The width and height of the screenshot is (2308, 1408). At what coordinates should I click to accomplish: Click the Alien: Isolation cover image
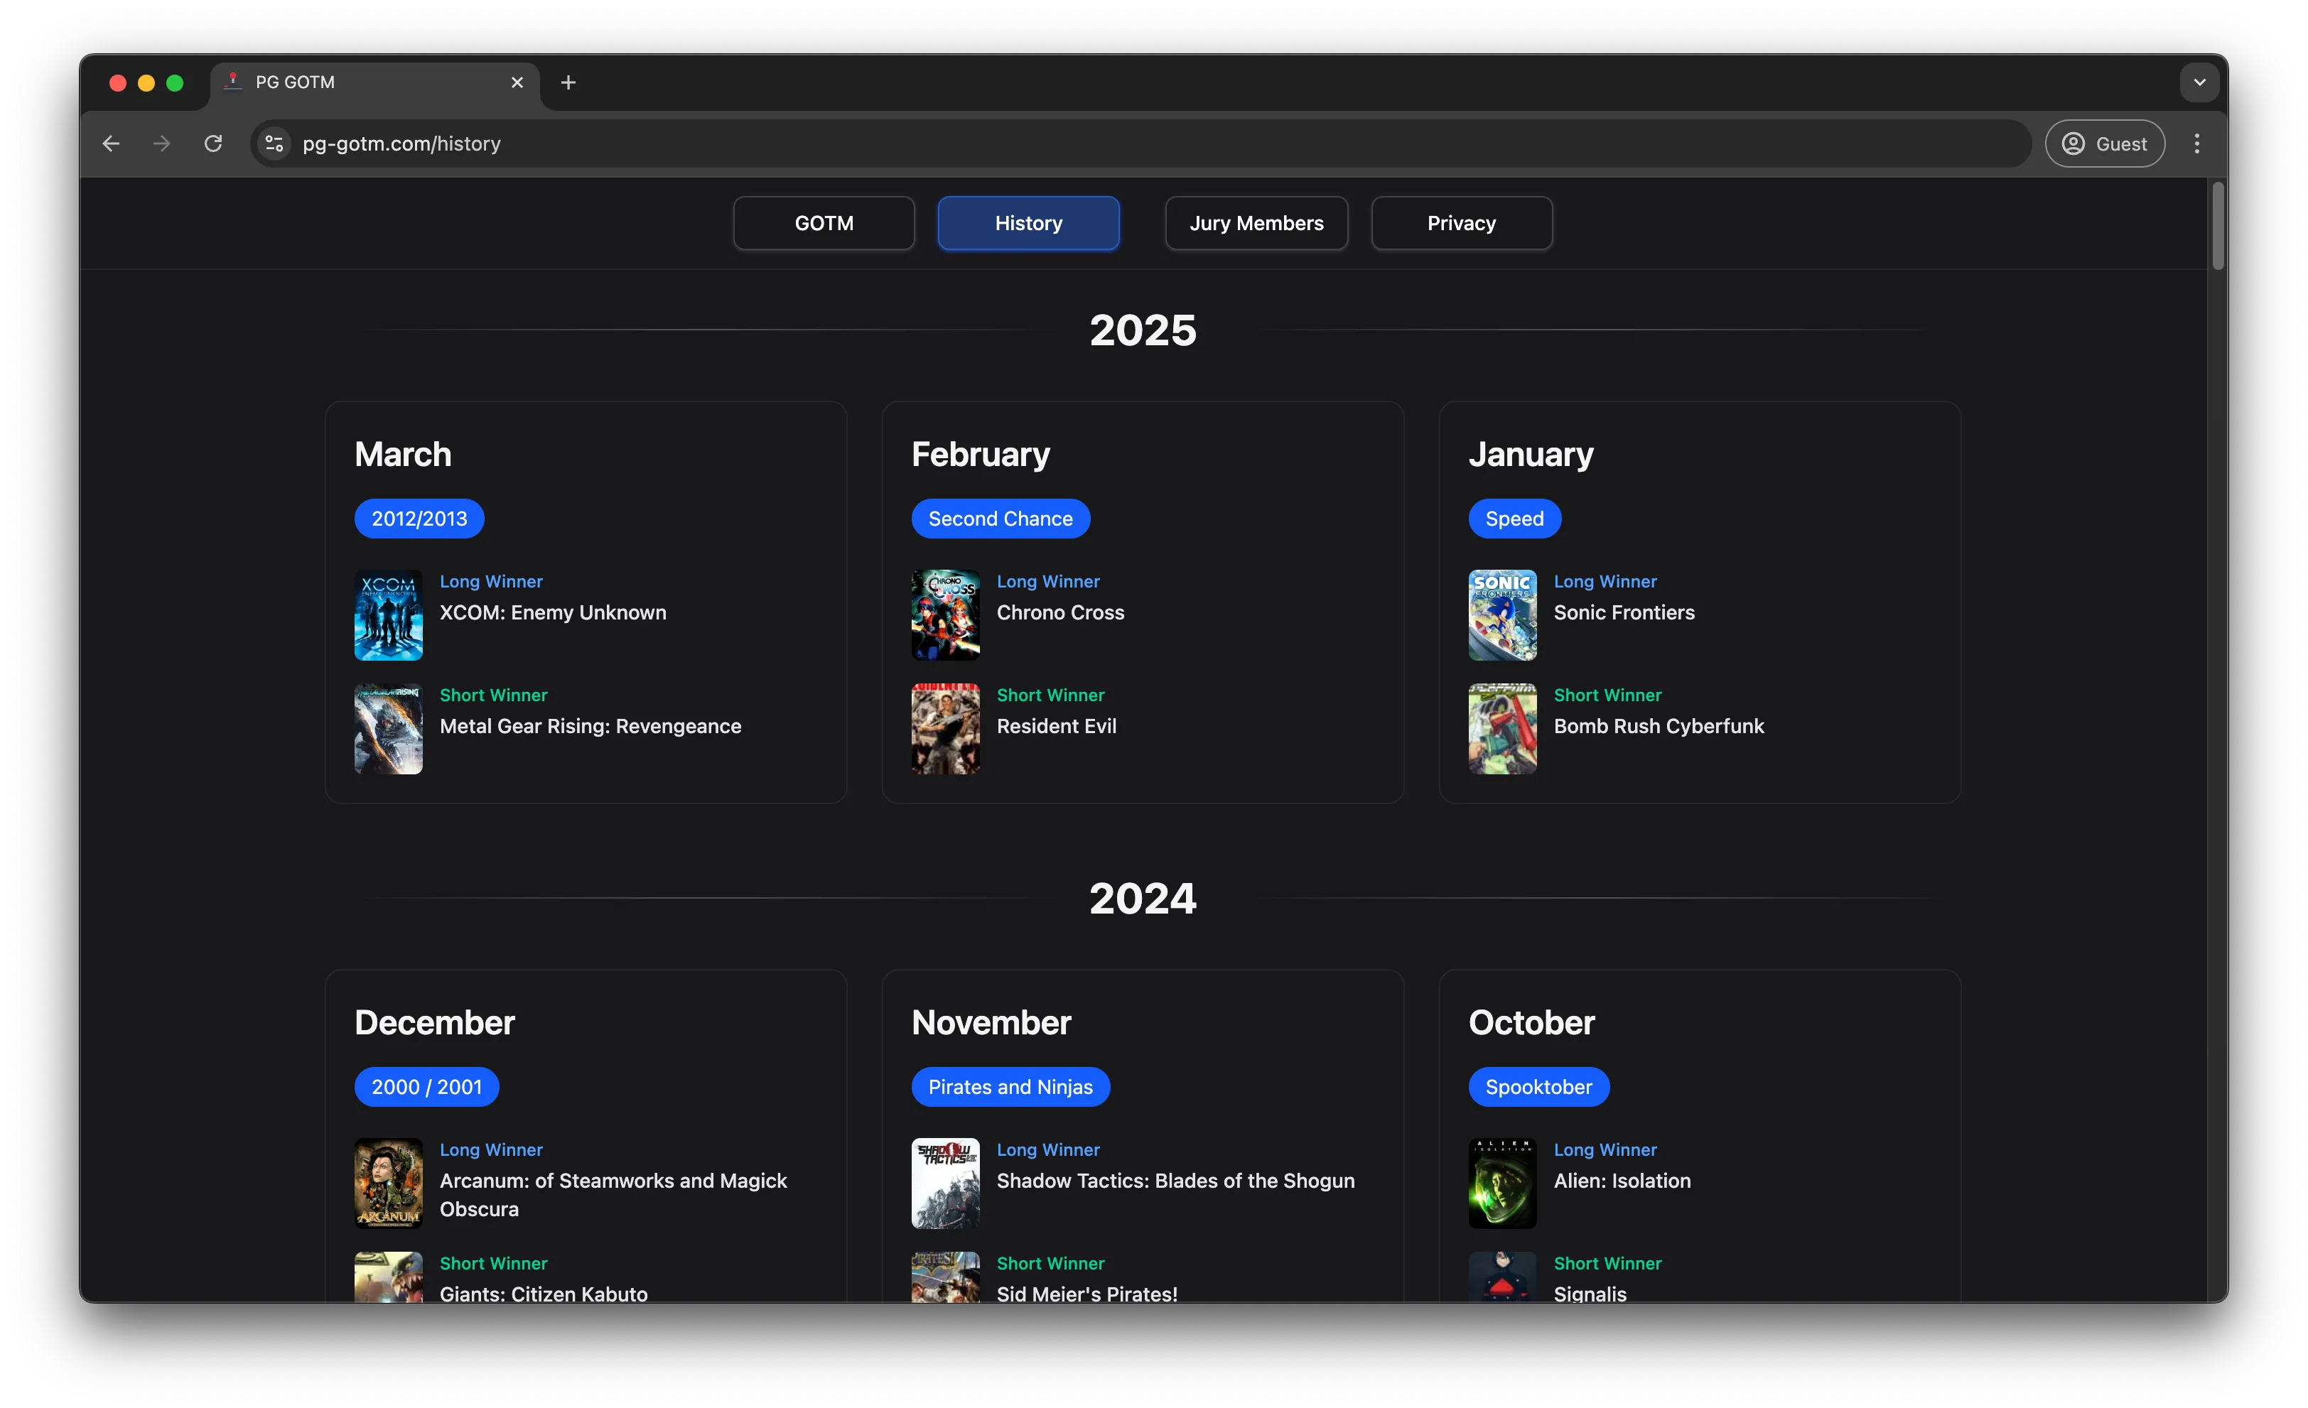(x=1502, y=1184)
